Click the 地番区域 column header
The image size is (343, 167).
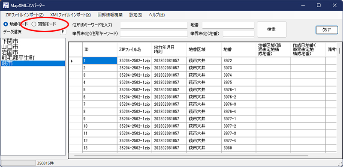[x=204, y=50]
